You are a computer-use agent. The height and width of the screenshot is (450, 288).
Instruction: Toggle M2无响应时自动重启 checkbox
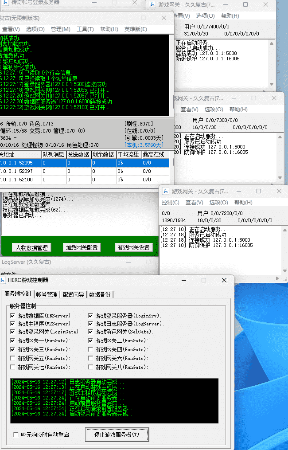(x=16, y=434)
